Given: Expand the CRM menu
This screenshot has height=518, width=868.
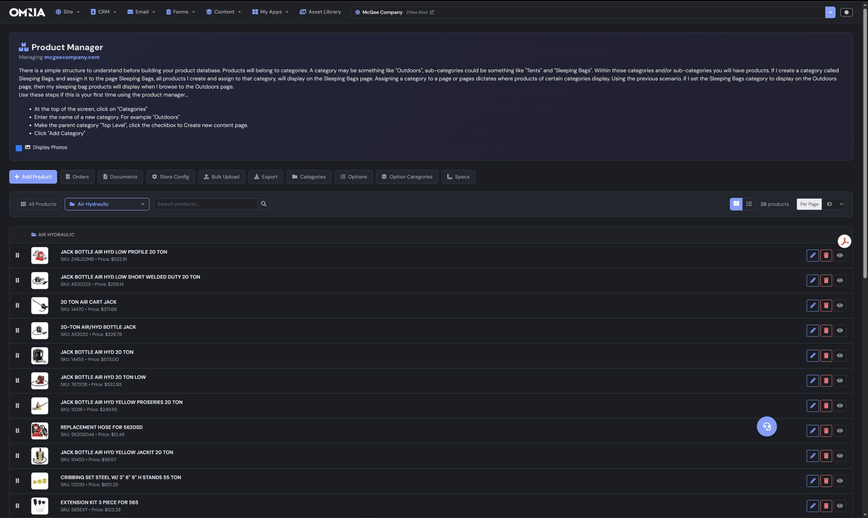Looking at the screenshot, I should coord(103,12).
